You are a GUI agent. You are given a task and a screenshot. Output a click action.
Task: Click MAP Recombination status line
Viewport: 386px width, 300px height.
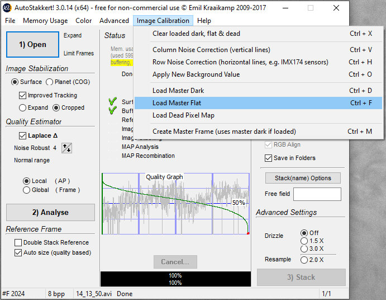(148, 156)
